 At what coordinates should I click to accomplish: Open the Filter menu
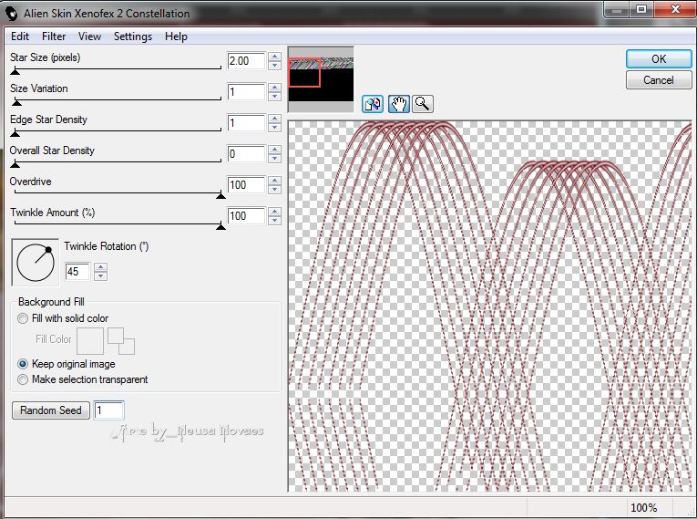click(54, 36)
